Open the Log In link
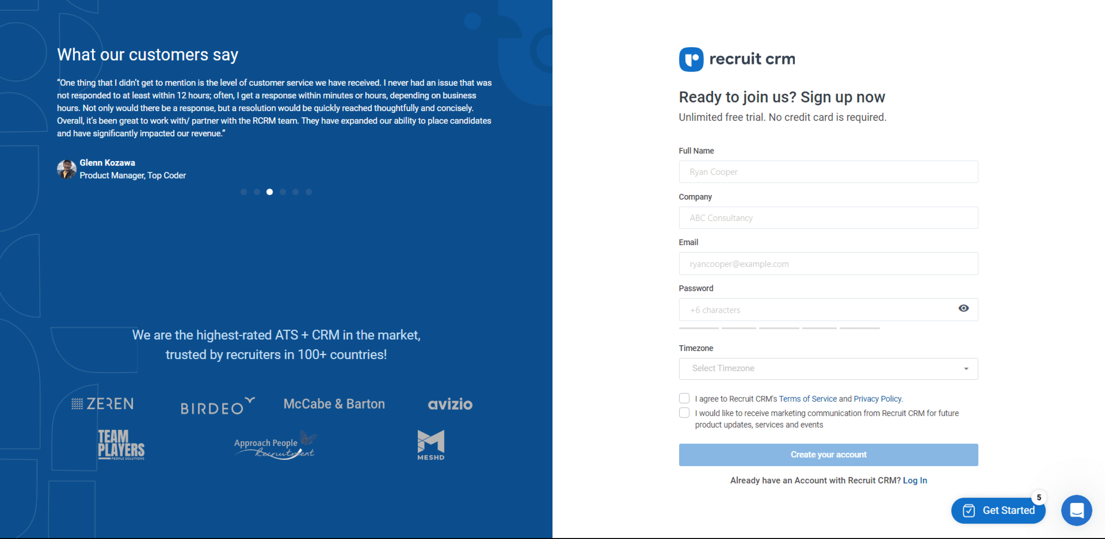1105x539 pixels. [914, 480]
